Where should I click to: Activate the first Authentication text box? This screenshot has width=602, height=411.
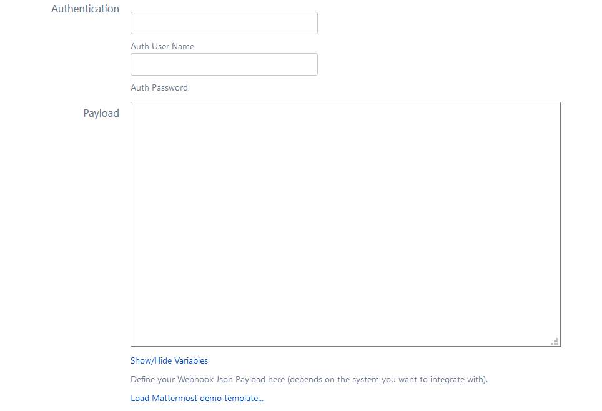point(224,23)
